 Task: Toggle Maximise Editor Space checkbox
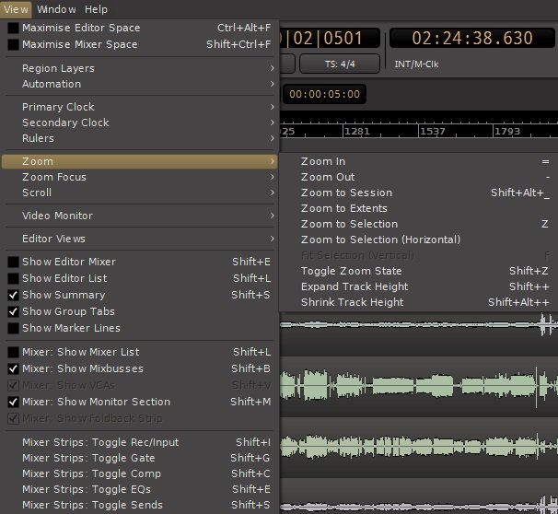pos(13,28)
